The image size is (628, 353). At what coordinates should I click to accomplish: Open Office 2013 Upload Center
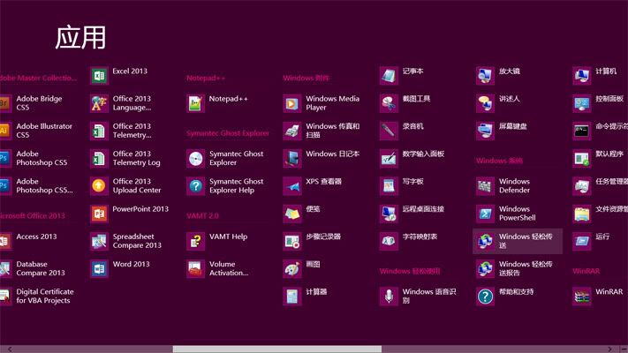[126, 186]
